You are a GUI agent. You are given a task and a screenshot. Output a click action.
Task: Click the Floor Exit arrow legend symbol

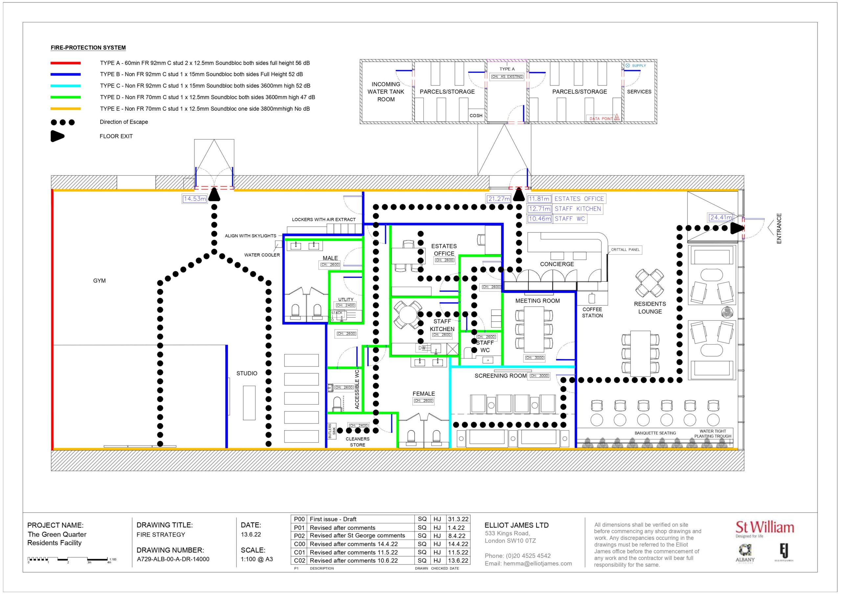point(57,136)
